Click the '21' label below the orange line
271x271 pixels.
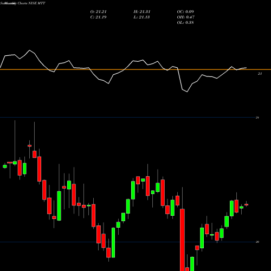point(260,74)
